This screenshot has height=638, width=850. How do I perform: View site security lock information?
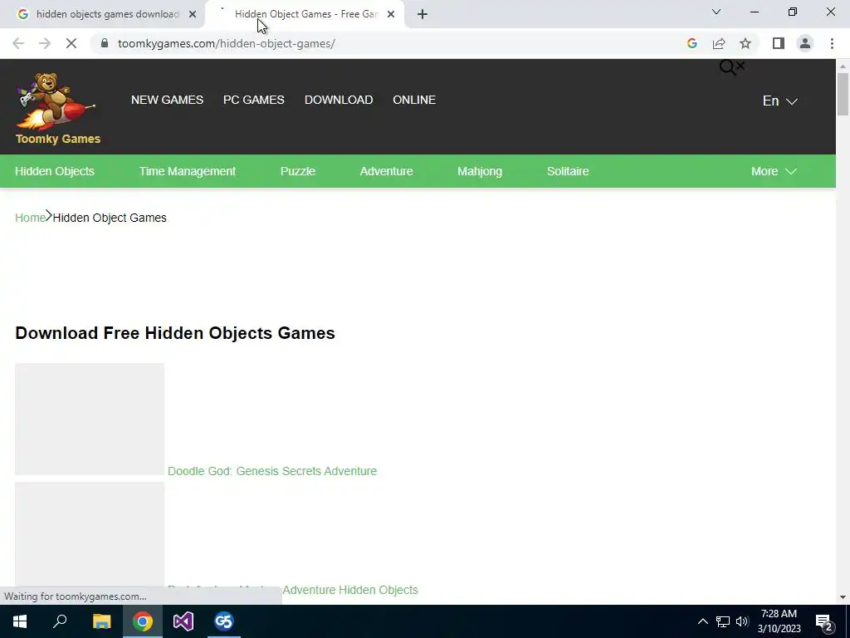click(x=105, y=43)
